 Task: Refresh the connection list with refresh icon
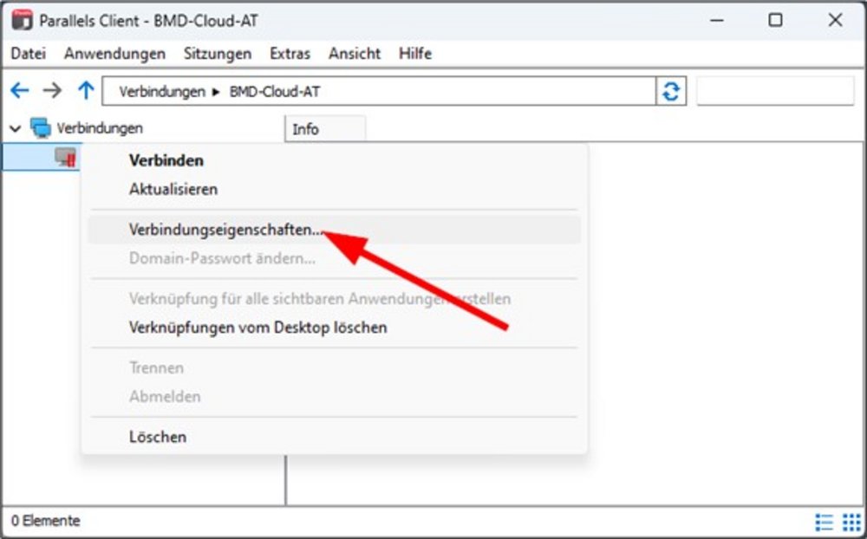click(x=670, y=91)
